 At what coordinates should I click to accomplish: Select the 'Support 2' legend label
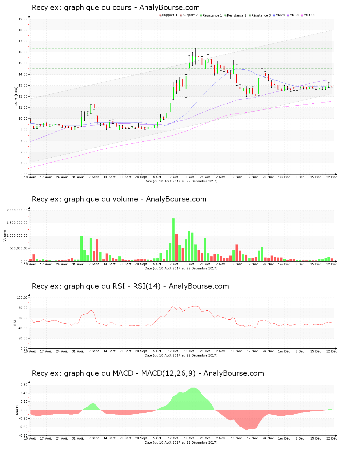pos(190,15)
